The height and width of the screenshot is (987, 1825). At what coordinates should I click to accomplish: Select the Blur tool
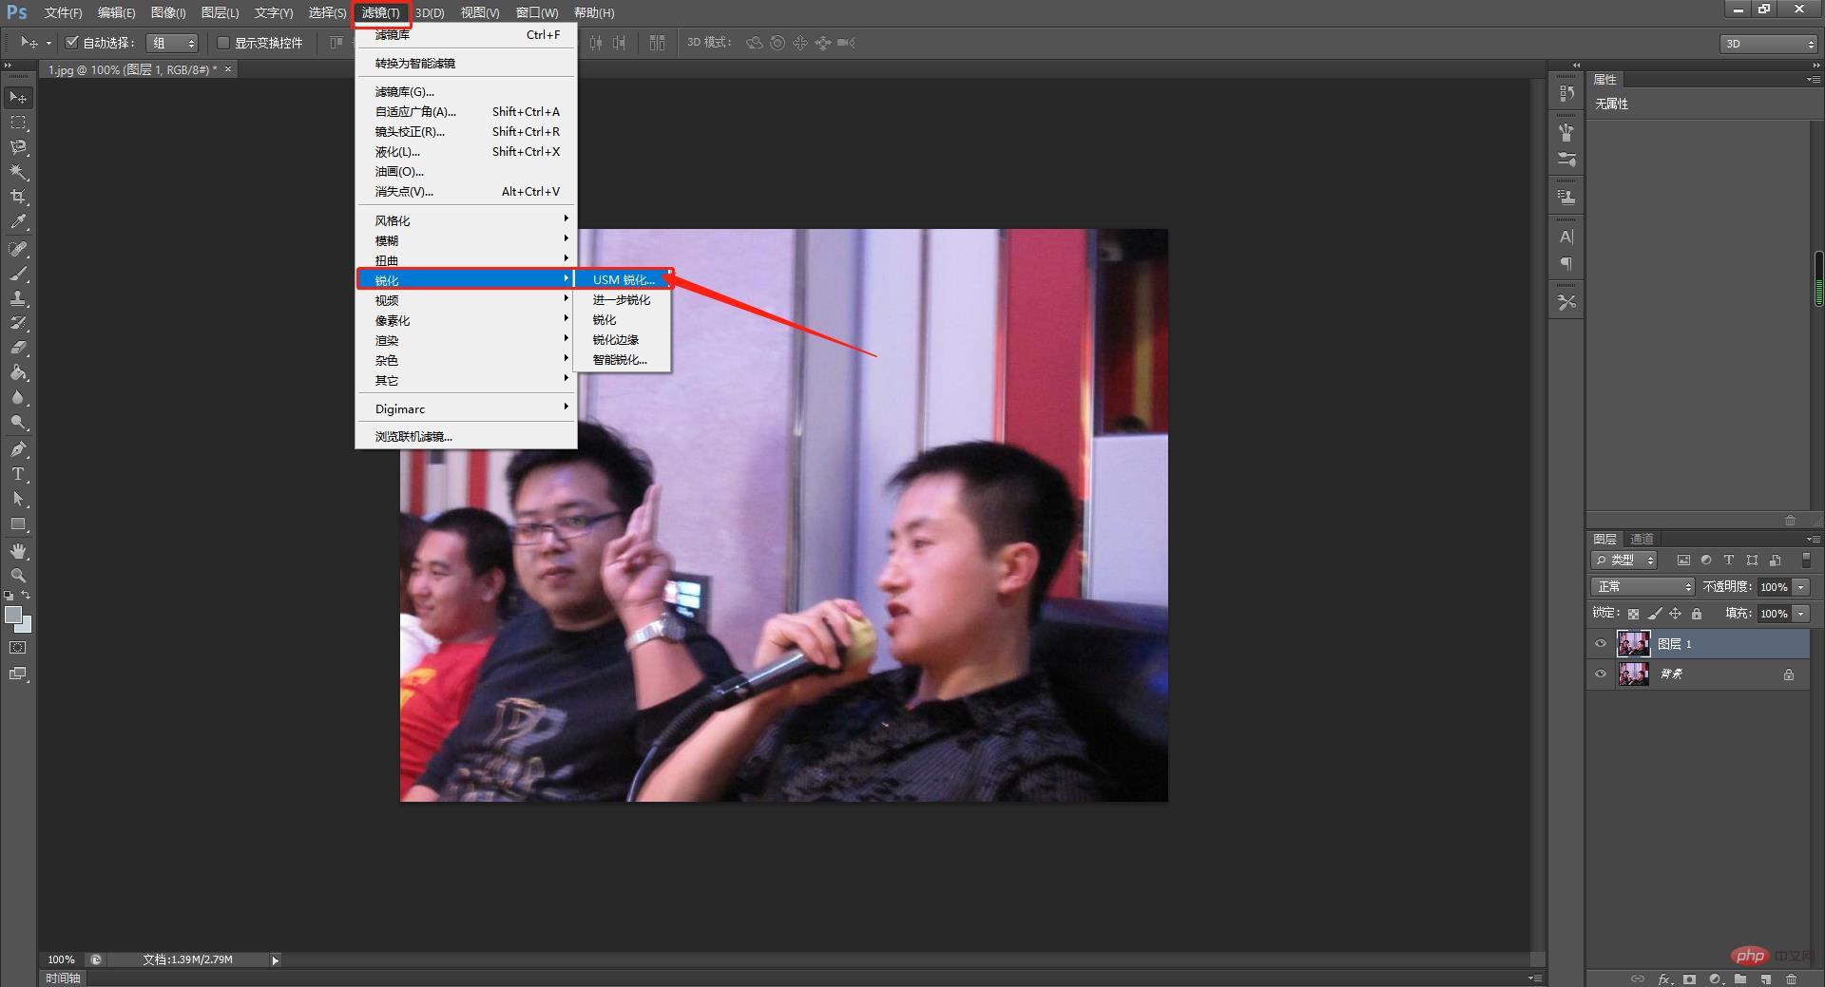click(x=18, y=397)
